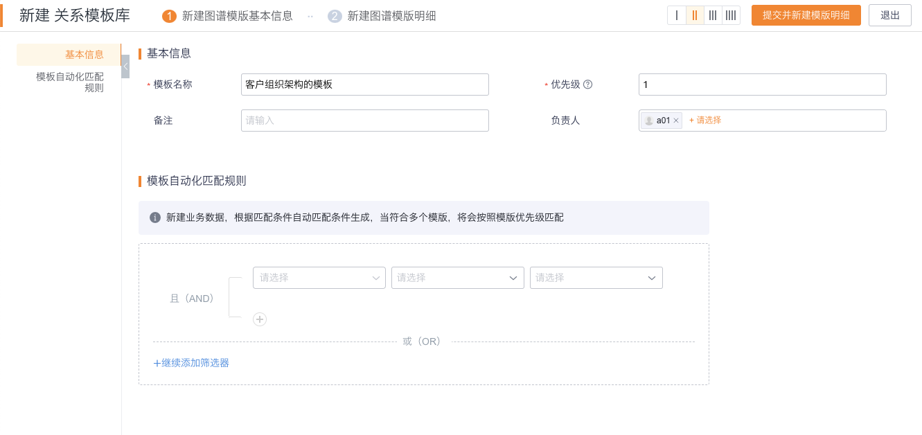Image resolution: width=922 pixels, height=435 pixels.
Task: Click the 模板自动化匹配规则 section heading
Action: click(x=197, y=181)
